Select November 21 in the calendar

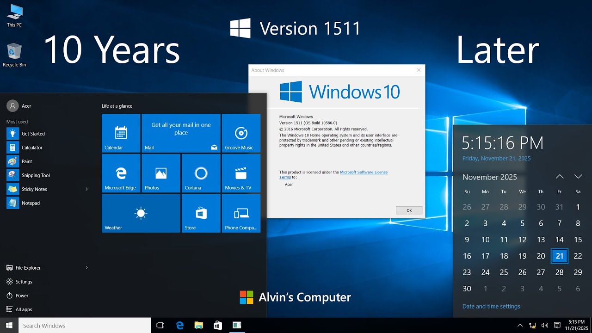point(560,256)
